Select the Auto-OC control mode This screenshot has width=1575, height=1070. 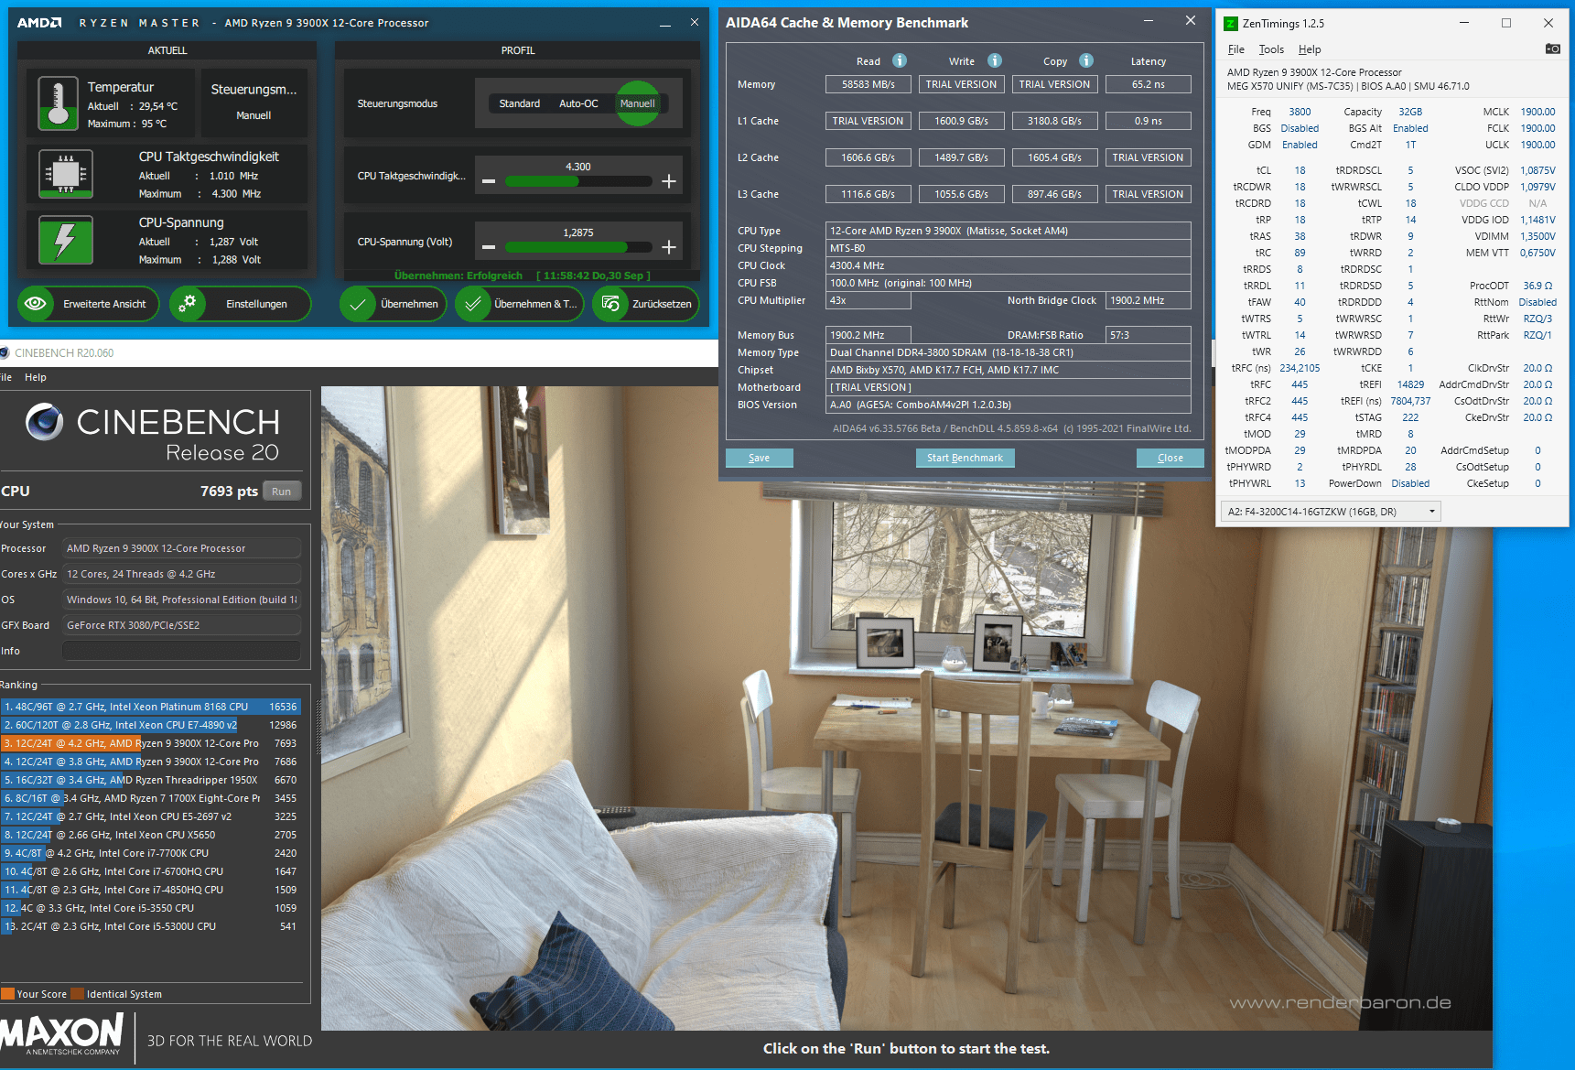pos(578,103)
